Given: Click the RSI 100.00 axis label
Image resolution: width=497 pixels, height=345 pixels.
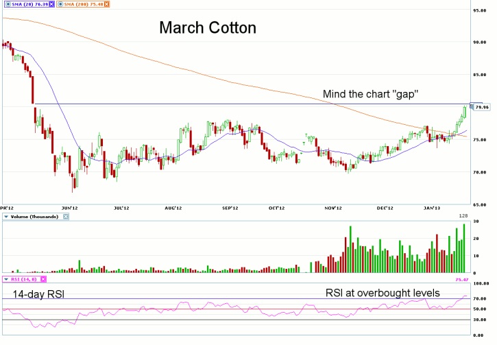Looking at the screenshot, I should tap(481, 283).
